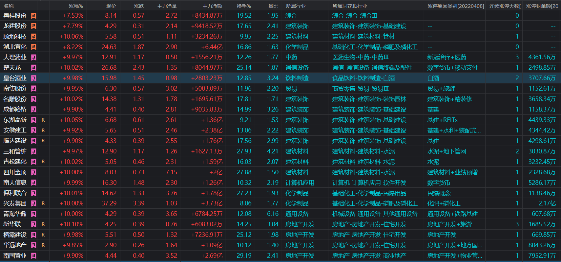The height and width of the screenshot is (262, 561).
Task: Sort by the 现价 column header
Action: click(111, 6)
